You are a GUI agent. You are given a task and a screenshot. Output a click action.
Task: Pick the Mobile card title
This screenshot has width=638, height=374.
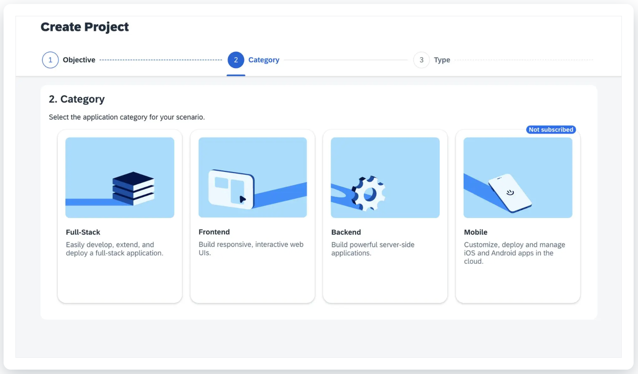(475, 232)
